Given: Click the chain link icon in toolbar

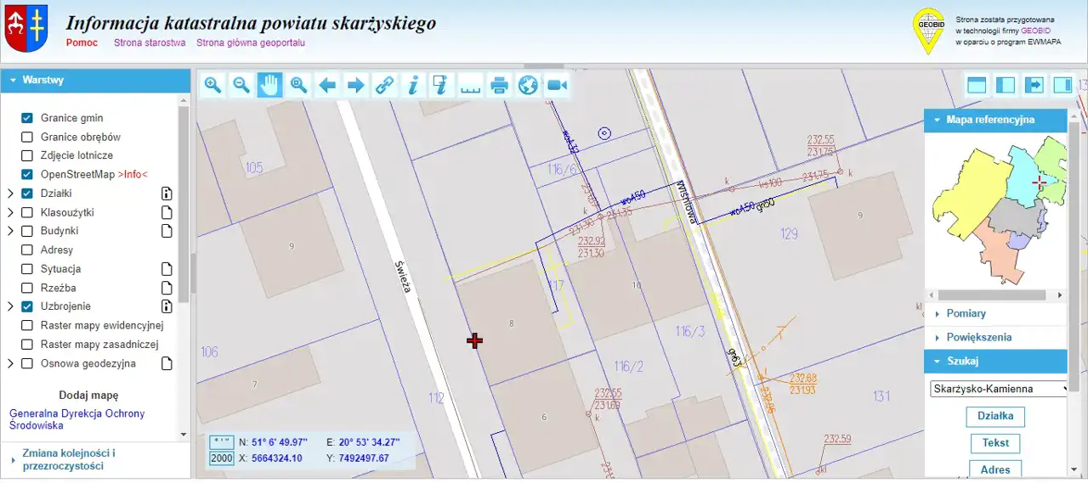Looking at the screenshot, I should [x=384, y=85].
